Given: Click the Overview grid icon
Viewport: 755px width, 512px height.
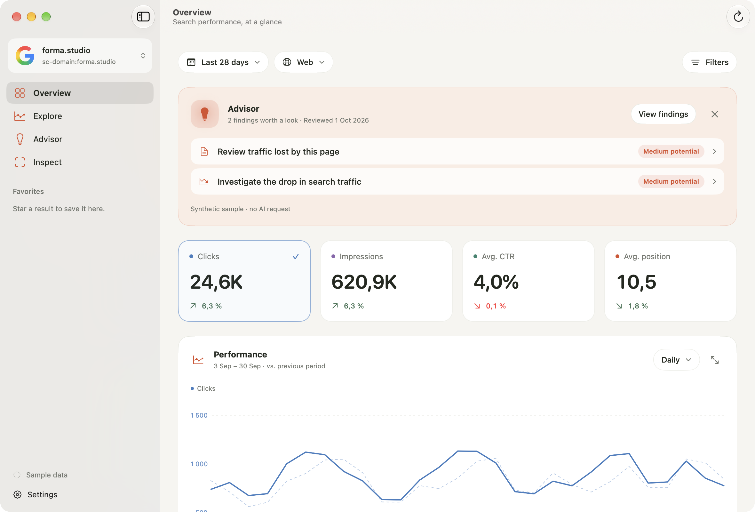Looking at the screenshot, I should point(20,93).
